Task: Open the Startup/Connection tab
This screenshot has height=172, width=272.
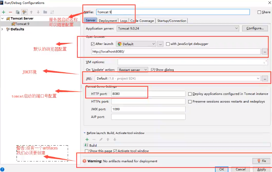Action: [x=172, y=20]
